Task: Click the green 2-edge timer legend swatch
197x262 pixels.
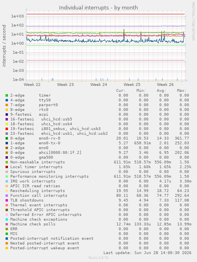Action: tap(7, 95)
